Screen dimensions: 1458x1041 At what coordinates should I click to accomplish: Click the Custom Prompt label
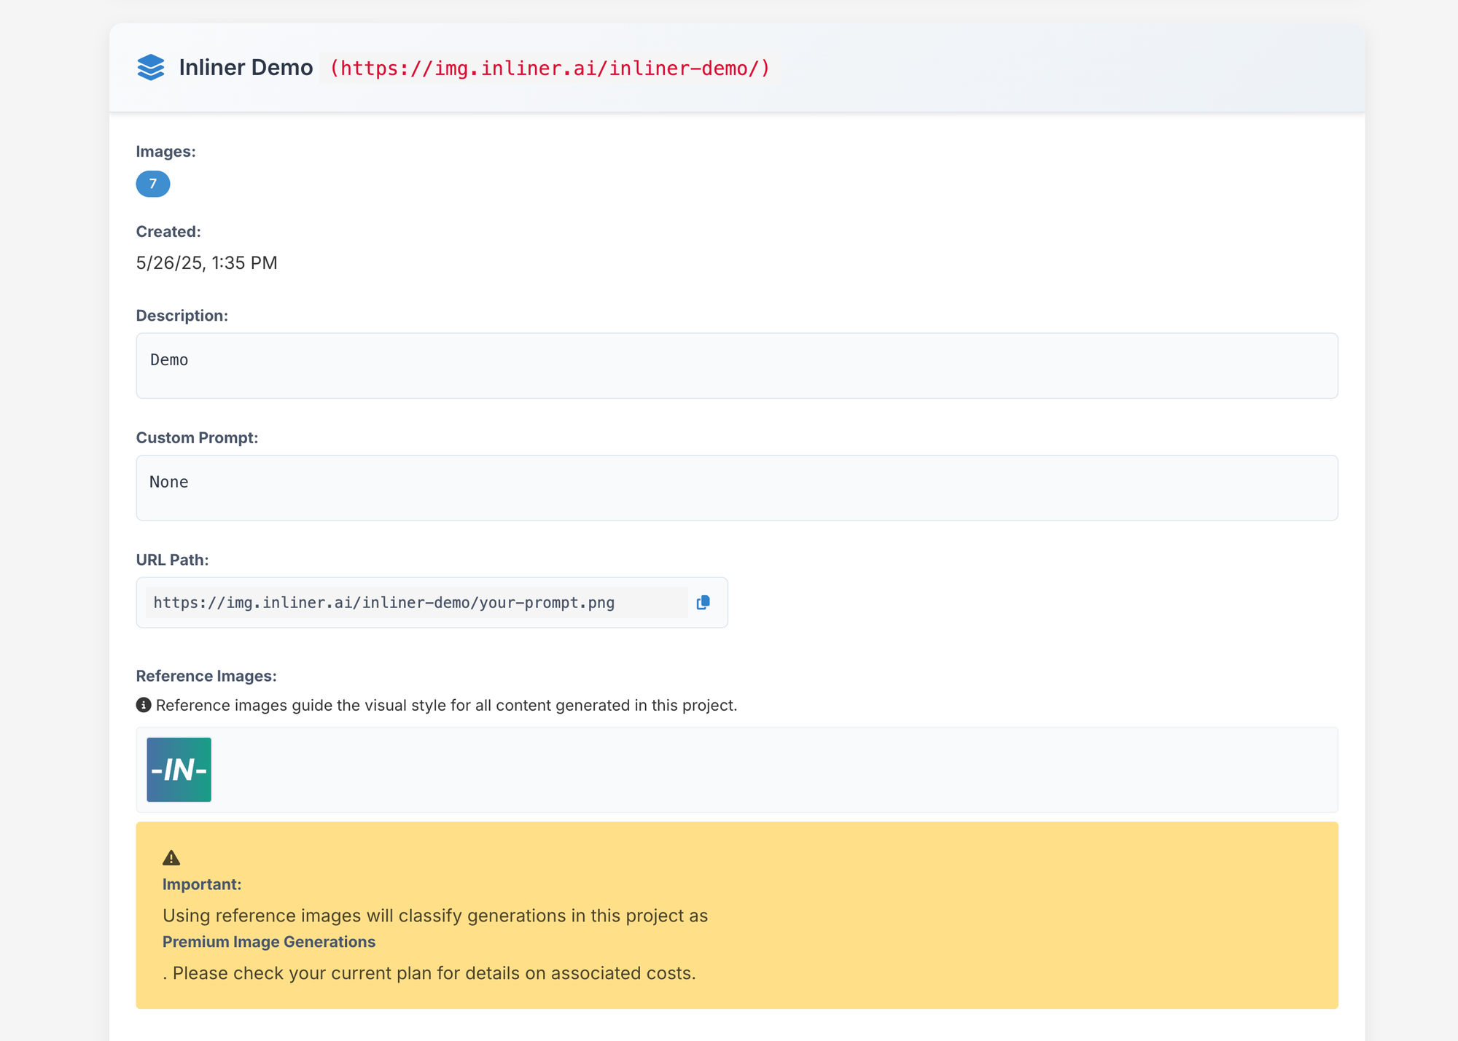tap(197, 437)
